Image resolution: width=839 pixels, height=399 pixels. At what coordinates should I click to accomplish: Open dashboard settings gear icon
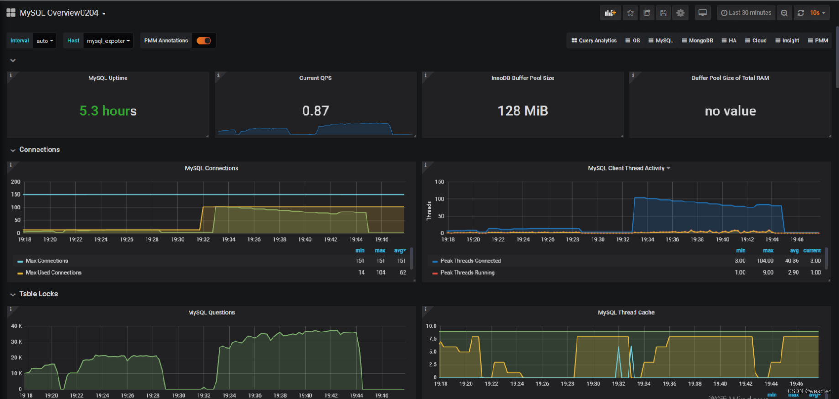tap(680, 13)
